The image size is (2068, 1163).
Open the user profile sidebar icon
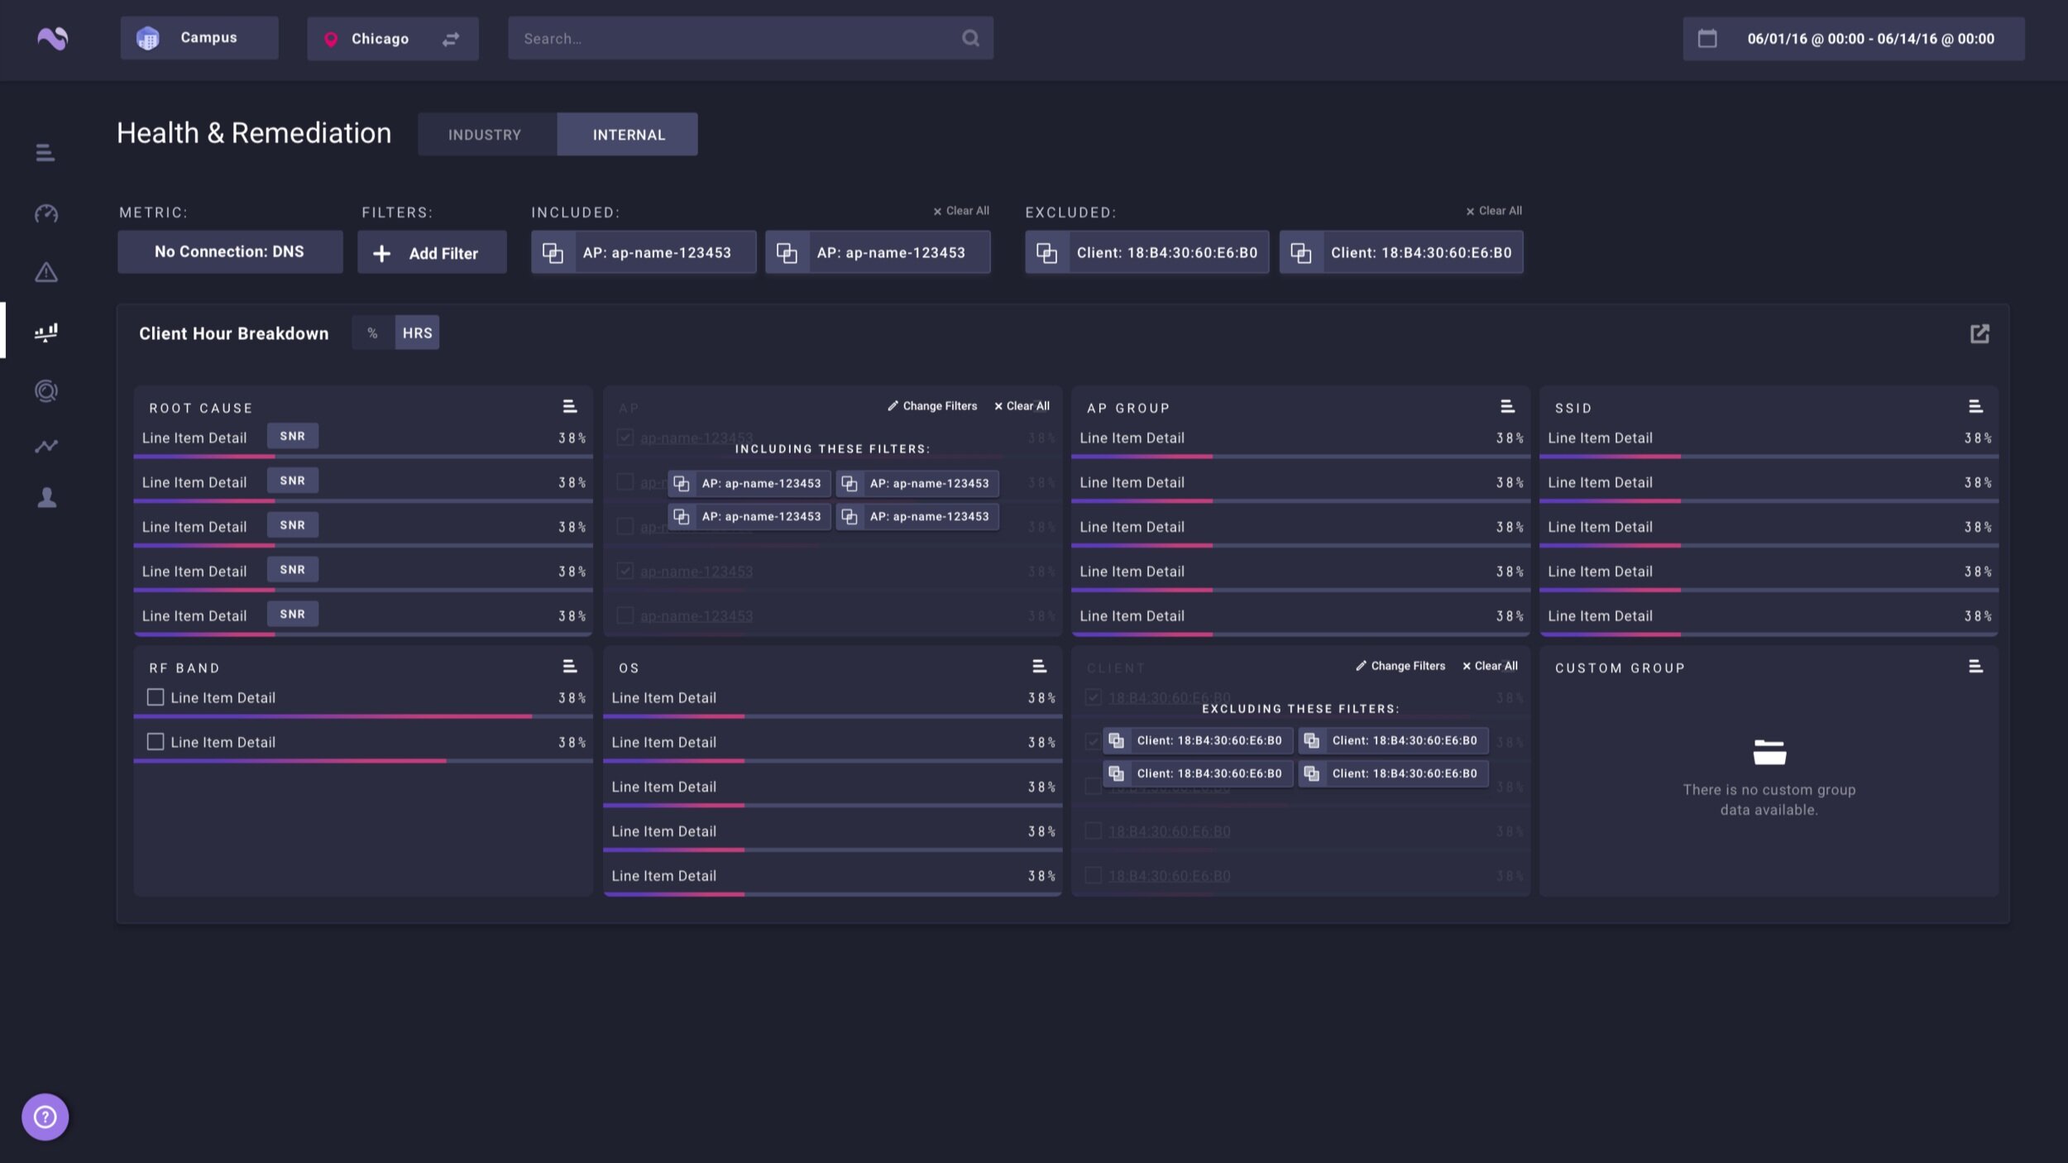tap(46, 497)
